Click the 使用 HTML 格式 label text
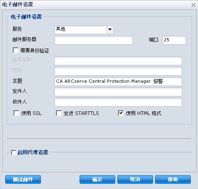Viewport: 198px width, 189px height. tap(144, 113)
